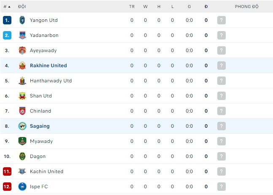Open the Kachin United team link
Image resolution: width=273 pixels, height=195 pixels.
[x=46, y=171]
